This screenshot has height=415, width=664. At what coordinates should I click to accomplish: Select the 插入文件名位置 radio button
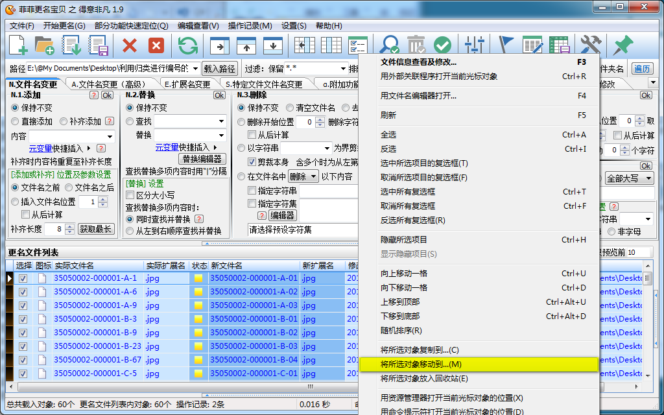point(15,202)
